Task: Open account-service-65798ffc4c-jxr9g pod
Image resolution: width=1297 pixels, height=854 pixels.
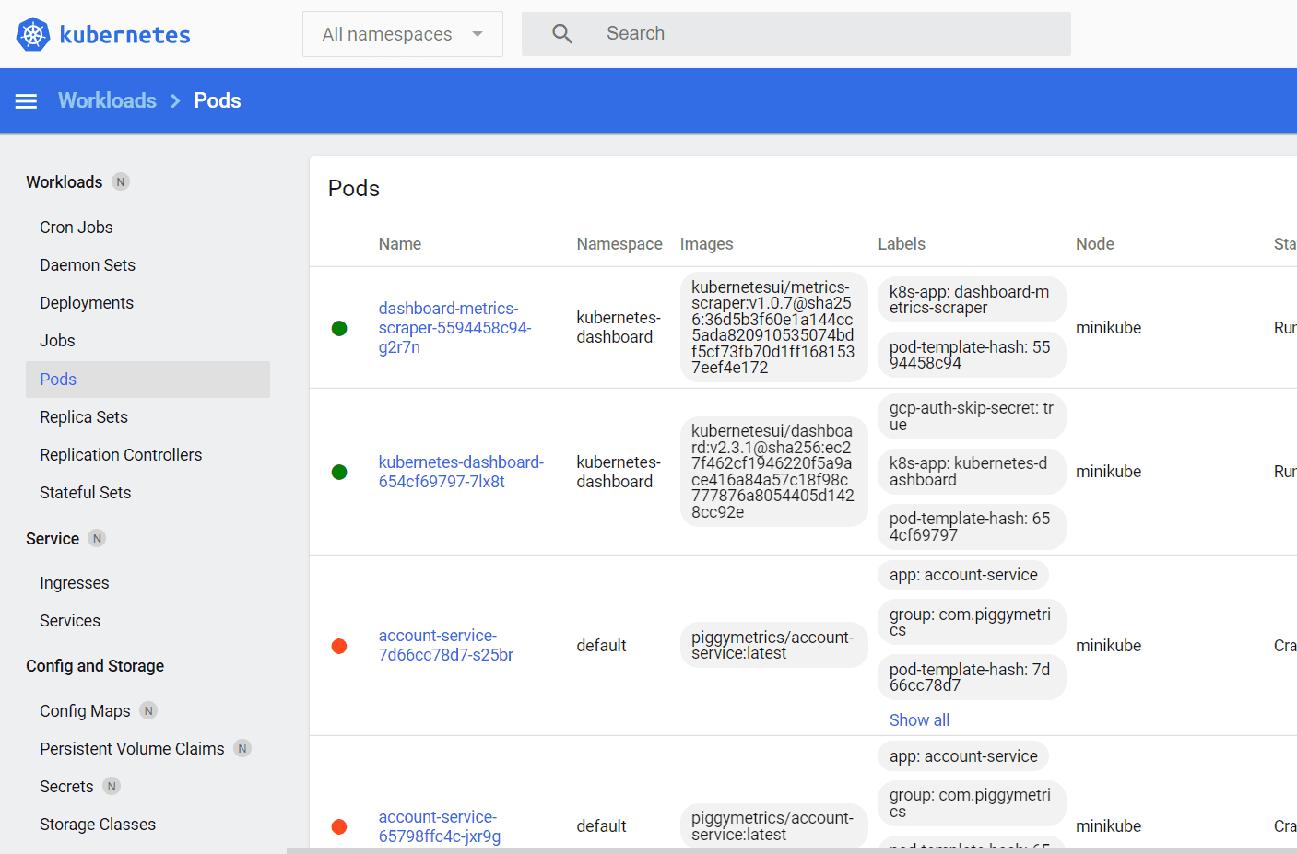Action: pos(440,826)
